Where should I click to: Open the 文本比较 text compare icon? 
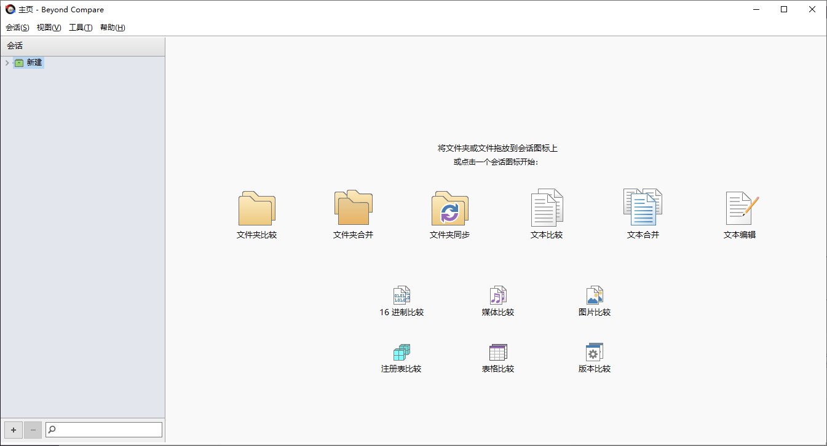pos(547,209)
